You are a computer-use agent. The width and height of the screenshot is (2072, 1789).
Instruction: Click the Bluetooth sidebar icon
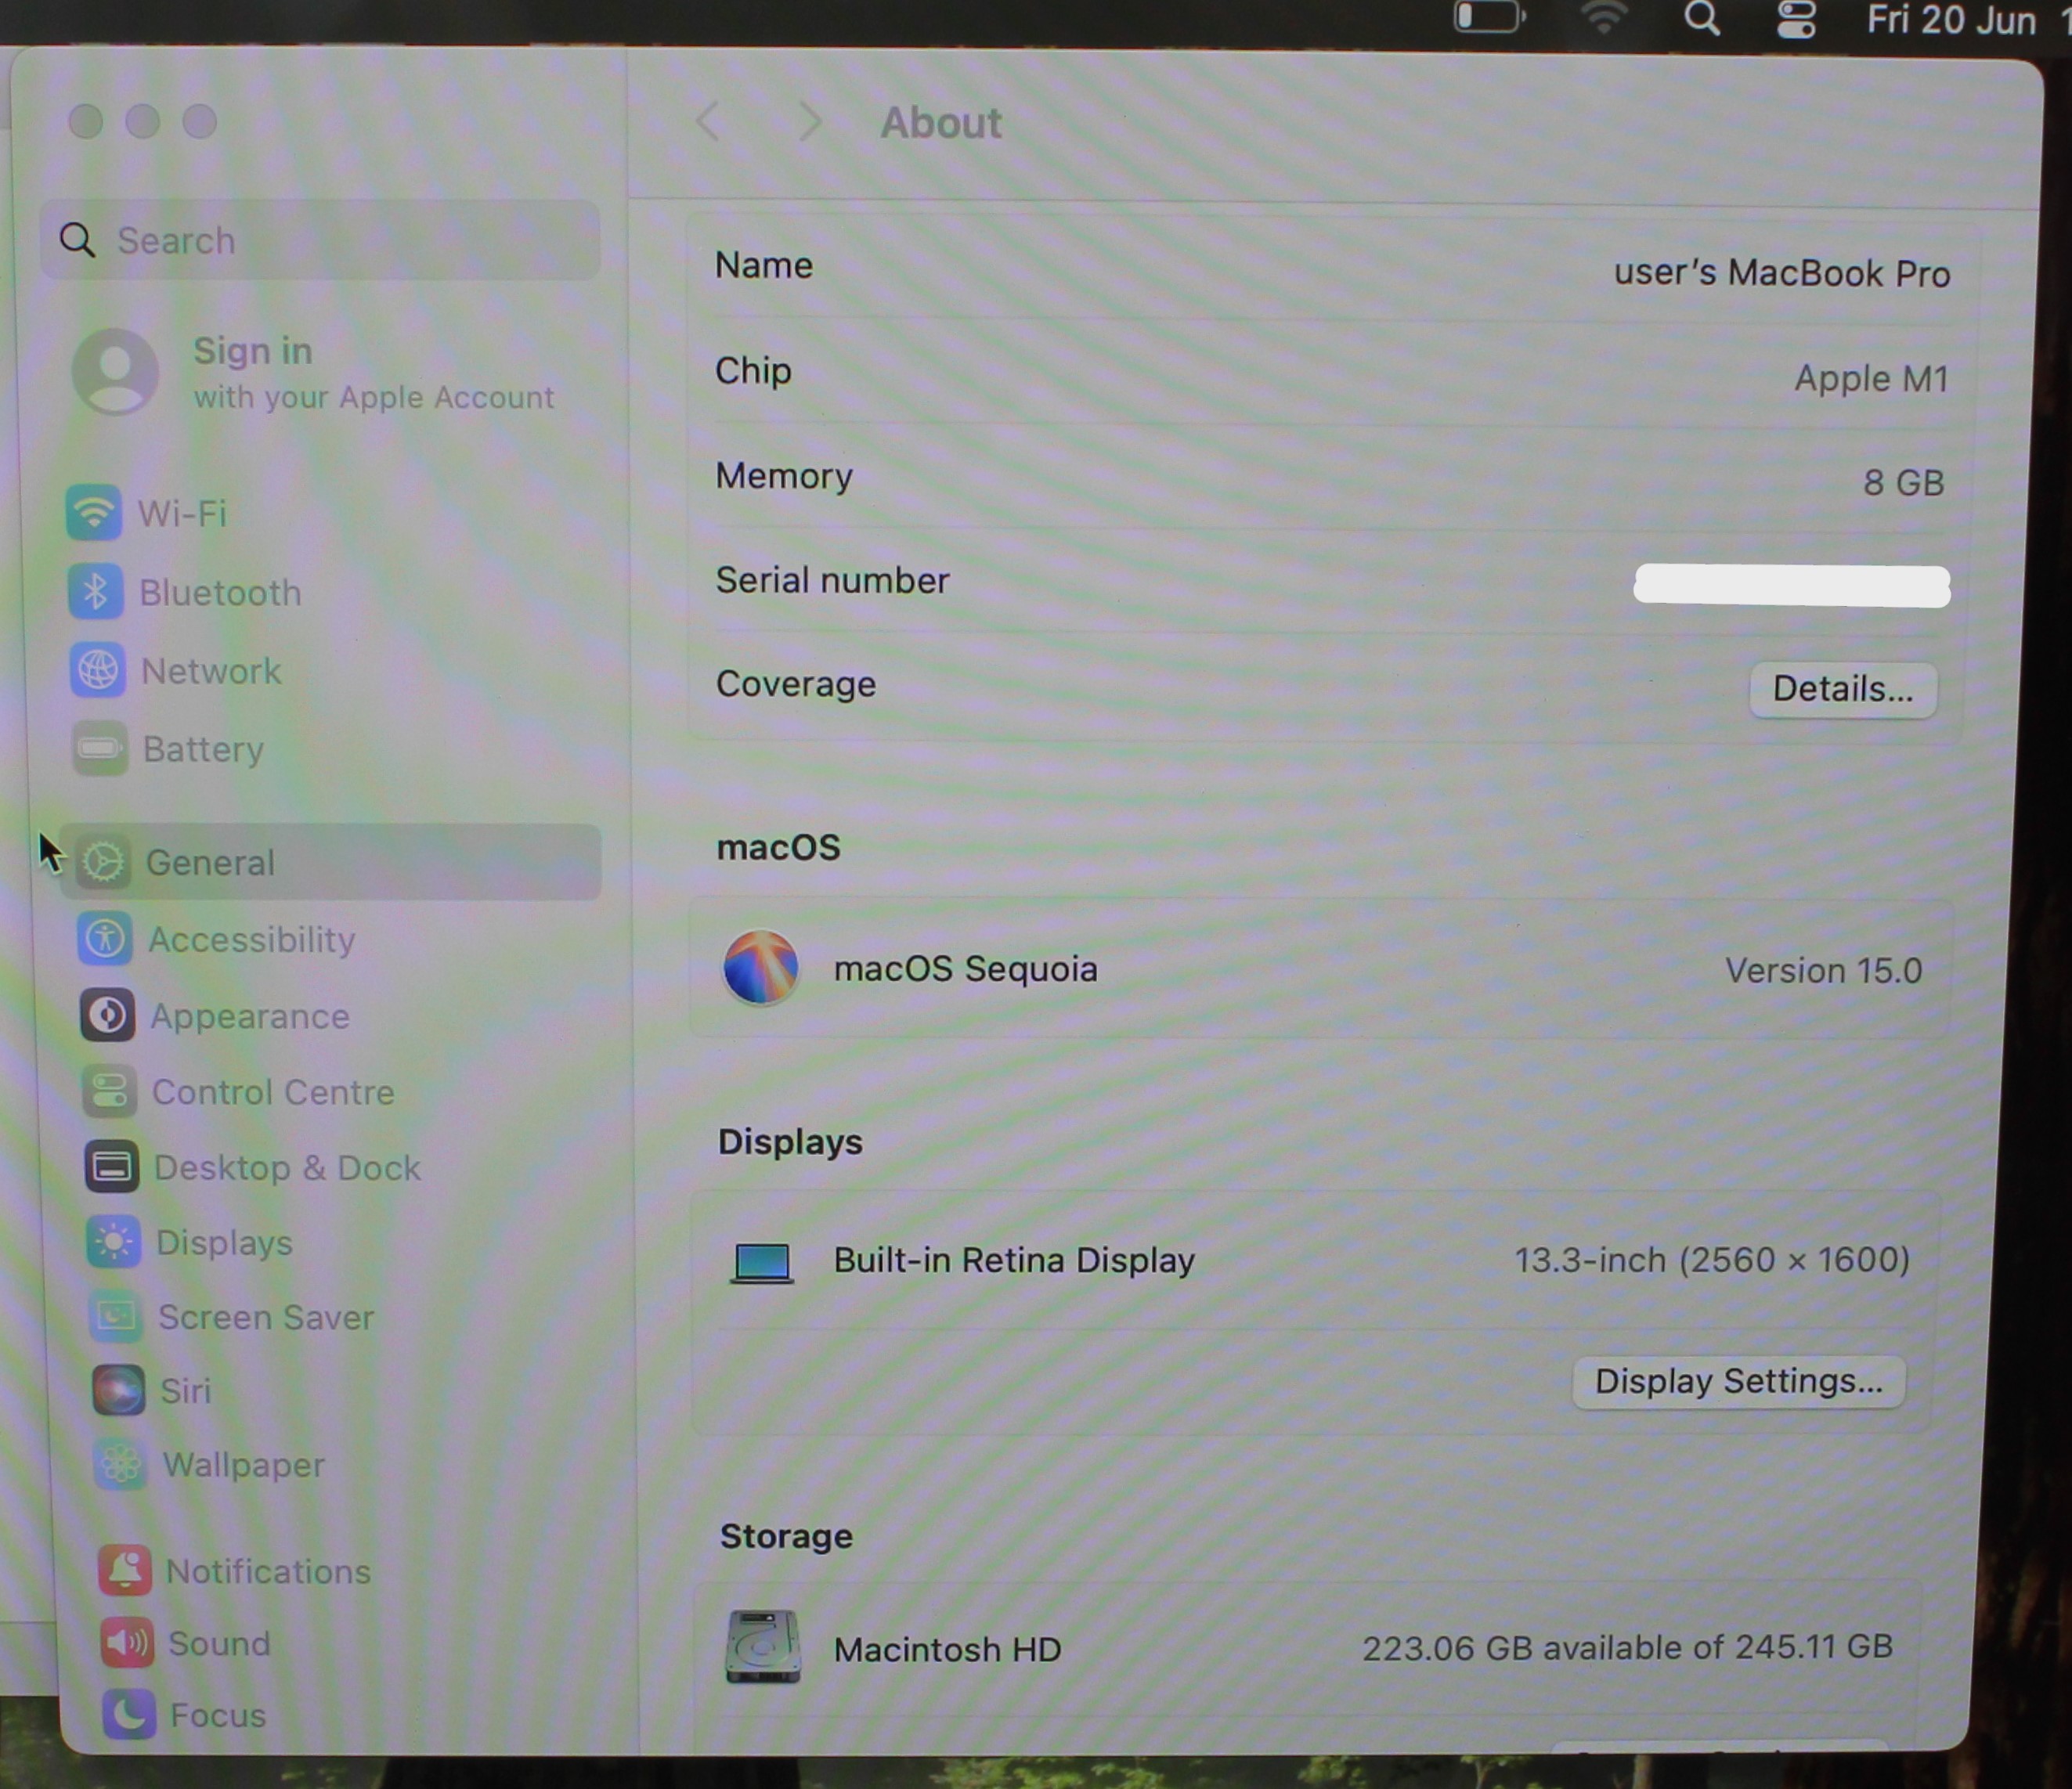(96, 591)
